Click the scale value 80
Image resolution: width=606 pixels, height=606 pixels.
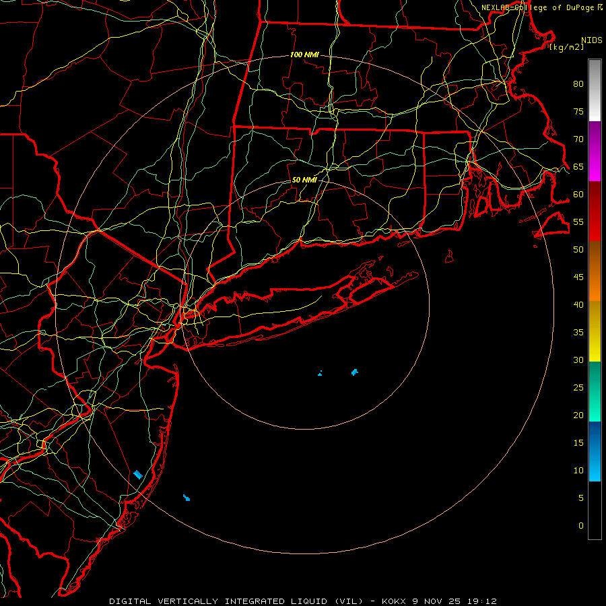click(578, 84)
